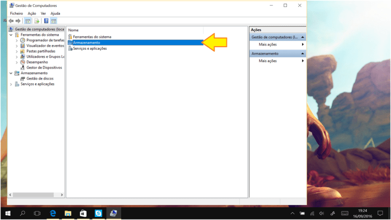Select Serviços e aplicações in the list

pyautogui.click(x=89, y=48)
